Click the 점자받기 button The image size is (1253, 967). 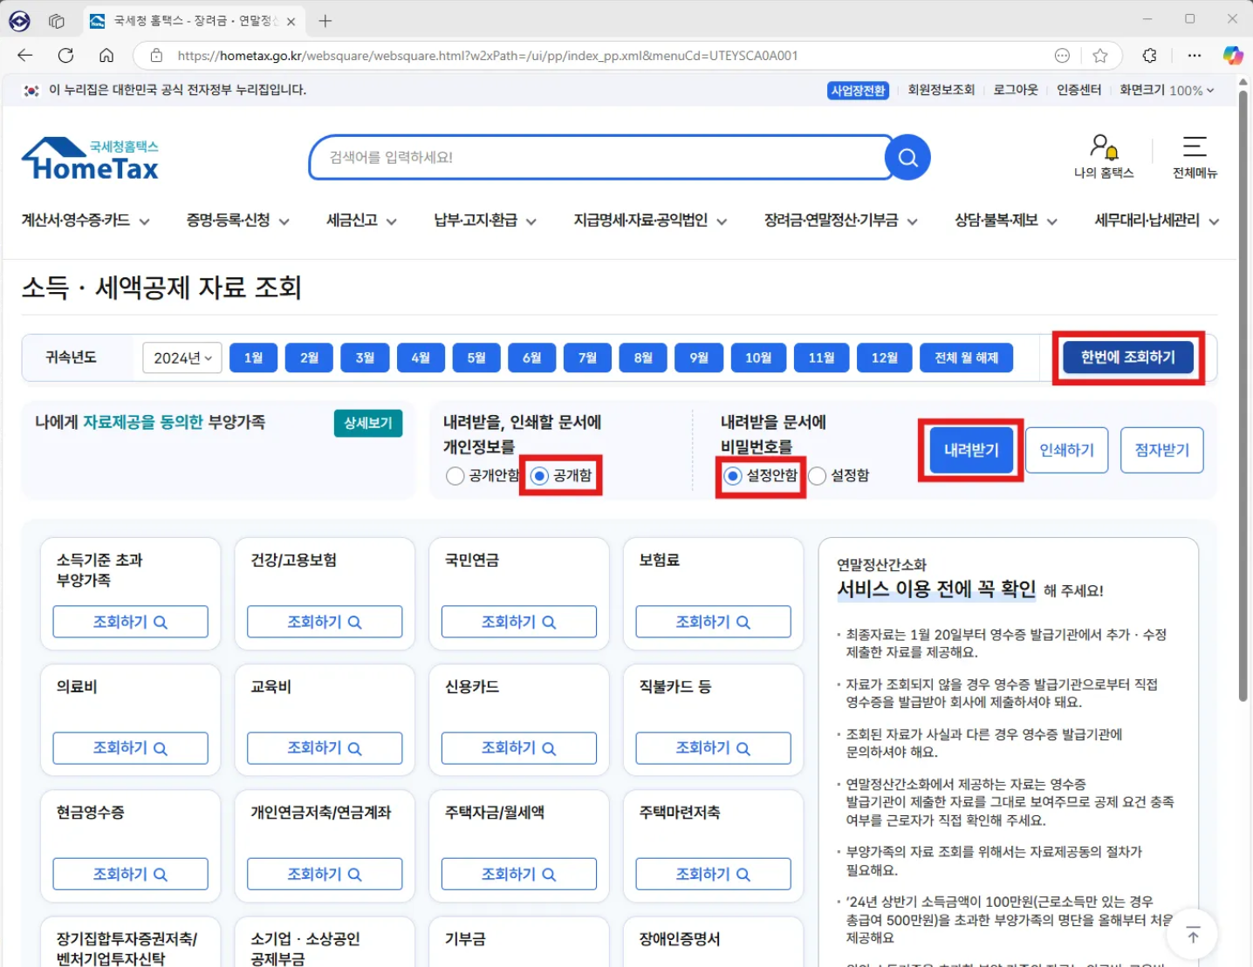1162,450
